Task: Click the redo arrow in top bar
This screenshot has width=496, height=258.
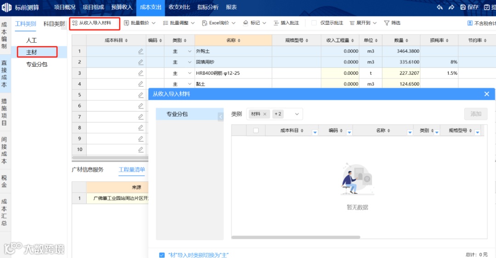Action: 451,7
